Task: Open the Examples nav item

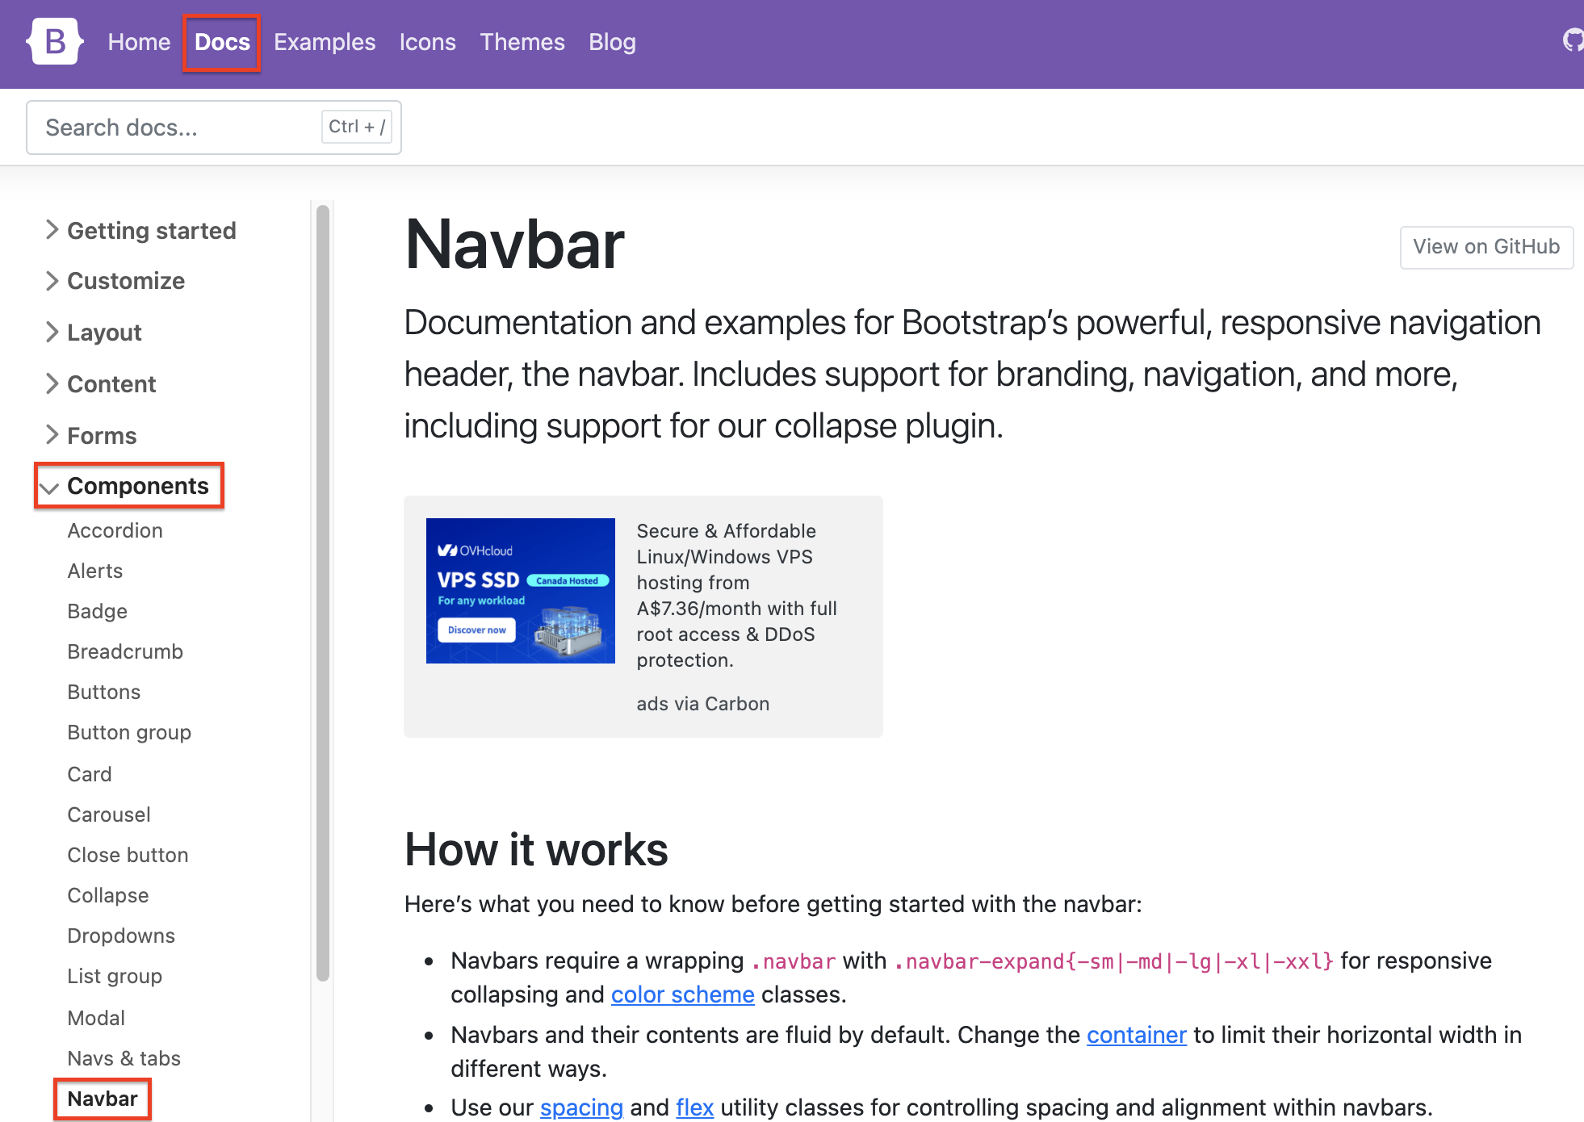Action: 325,42
